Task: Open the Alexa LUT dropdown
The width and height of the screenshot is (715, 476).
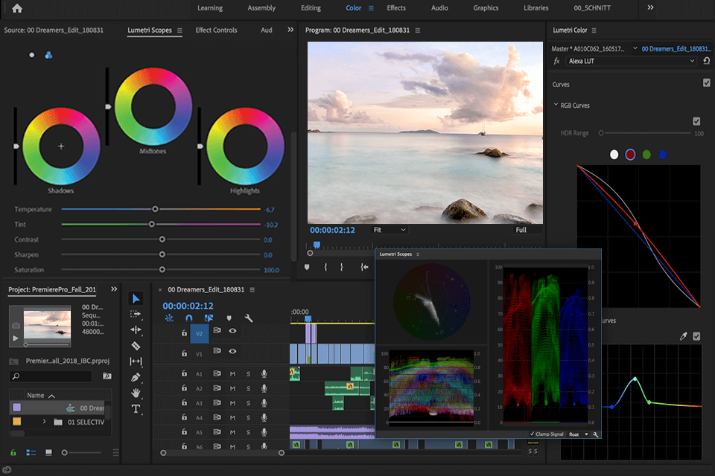Action: click(629, 61)
